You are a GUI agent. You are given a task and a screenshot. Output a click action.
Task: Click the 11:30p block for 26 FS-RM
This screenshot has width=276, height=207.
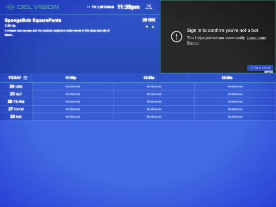point(73,102)
